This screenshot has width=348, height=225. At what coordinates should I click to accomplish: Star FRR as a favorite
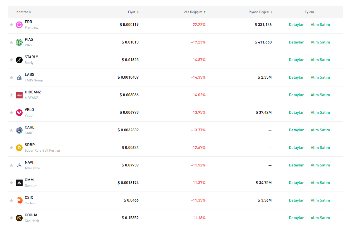11,25
